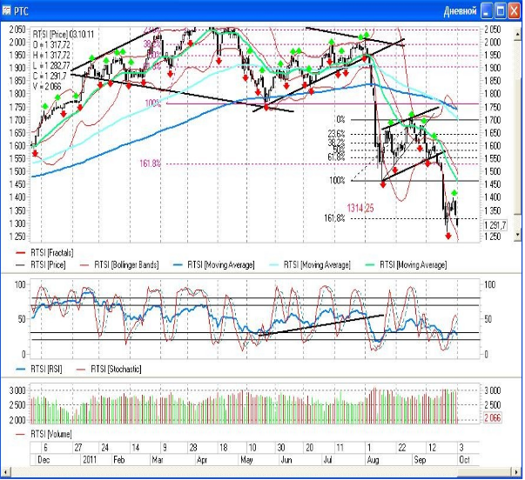Click the low value L = 1 282,77
This screenshot has width=525, height=480.
pos(51,65)
